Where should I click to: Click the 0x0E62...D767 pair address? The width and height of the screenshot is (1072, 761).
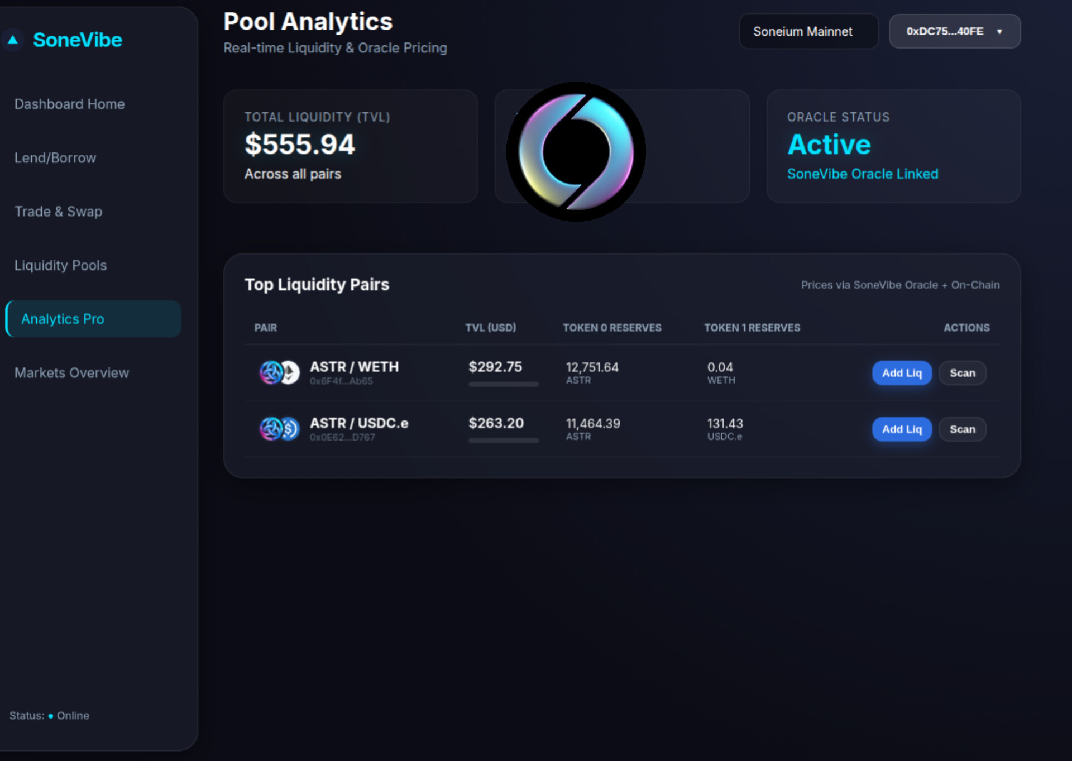pyautogui.click(x=342, y=437)
